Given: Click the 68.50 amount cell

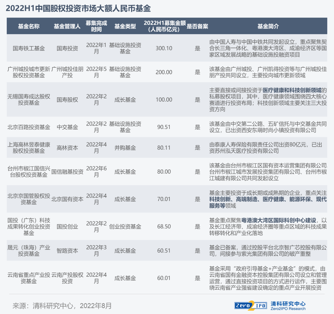Looking at the screenshot, I should [x=164, y=227].
